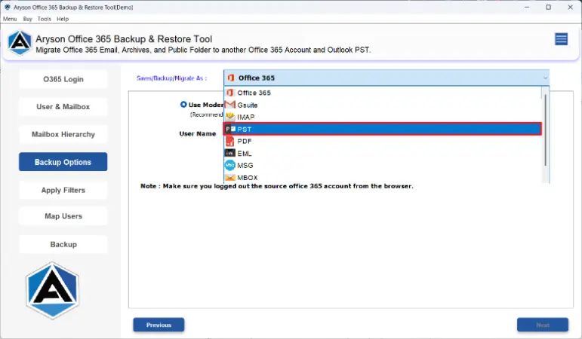Click the note about logging out
This screenshot has width=582, height=339.
coord(277,186)
